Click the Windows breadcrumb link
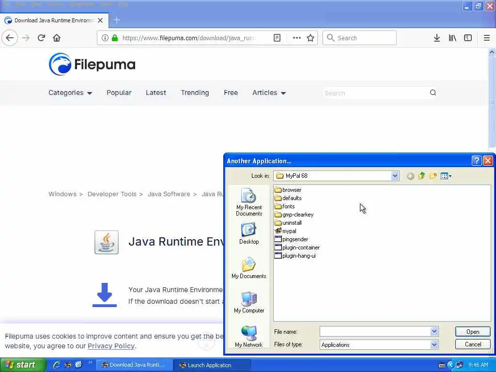496x372 pixels. [x=62, y=194]
